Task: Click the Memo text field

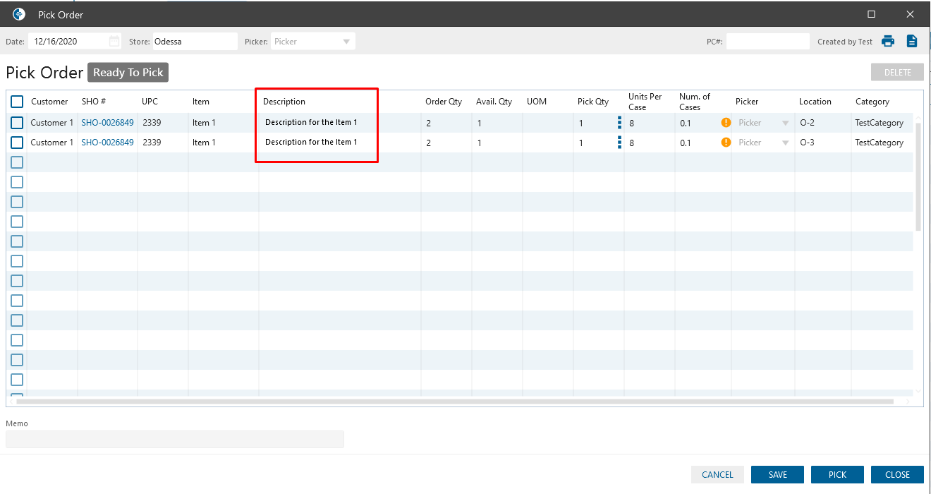Action: click(175, 440)
